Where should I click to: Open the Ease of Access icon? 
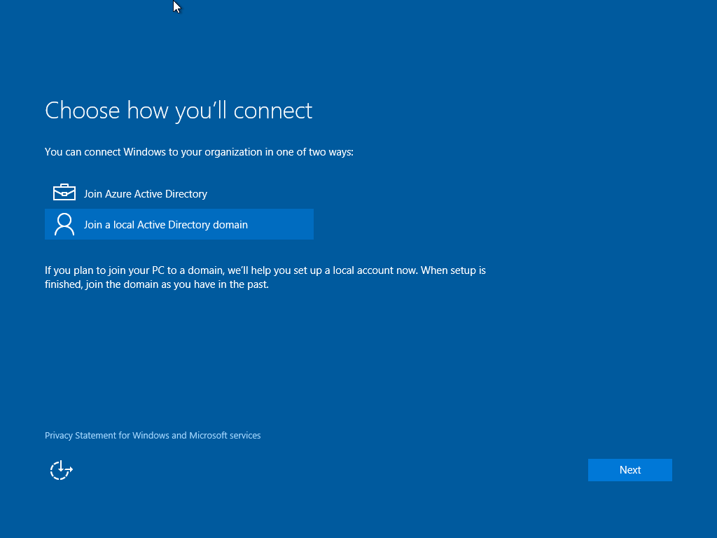coord(62,470)
